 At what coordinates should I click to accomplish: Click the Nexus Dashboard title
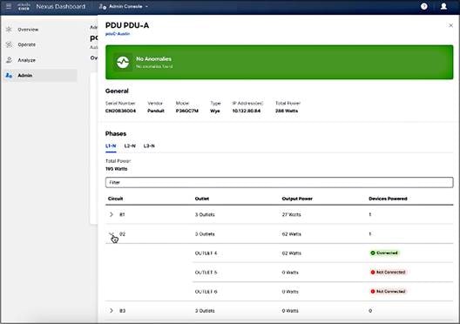pos(61,6)
